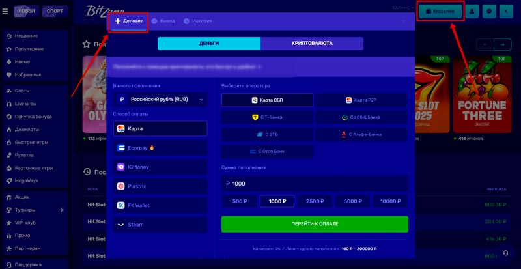Open Слоты in the sidebar
Screen dimensions: 521x269
(x=22, y=91)
